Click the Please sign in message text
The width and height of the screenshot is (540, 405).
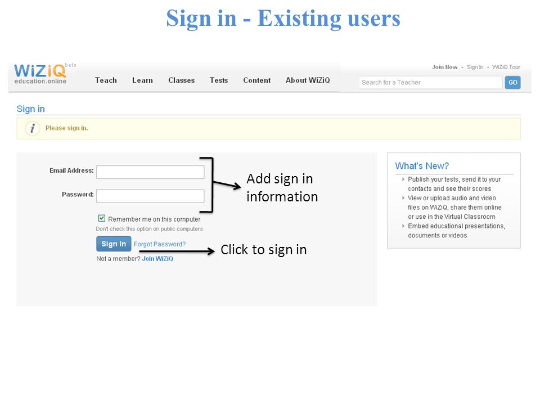coord(67,128)
